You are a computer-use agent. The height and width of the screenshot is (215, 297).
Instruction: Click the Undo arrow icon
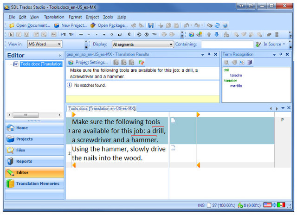click(187, 25)
